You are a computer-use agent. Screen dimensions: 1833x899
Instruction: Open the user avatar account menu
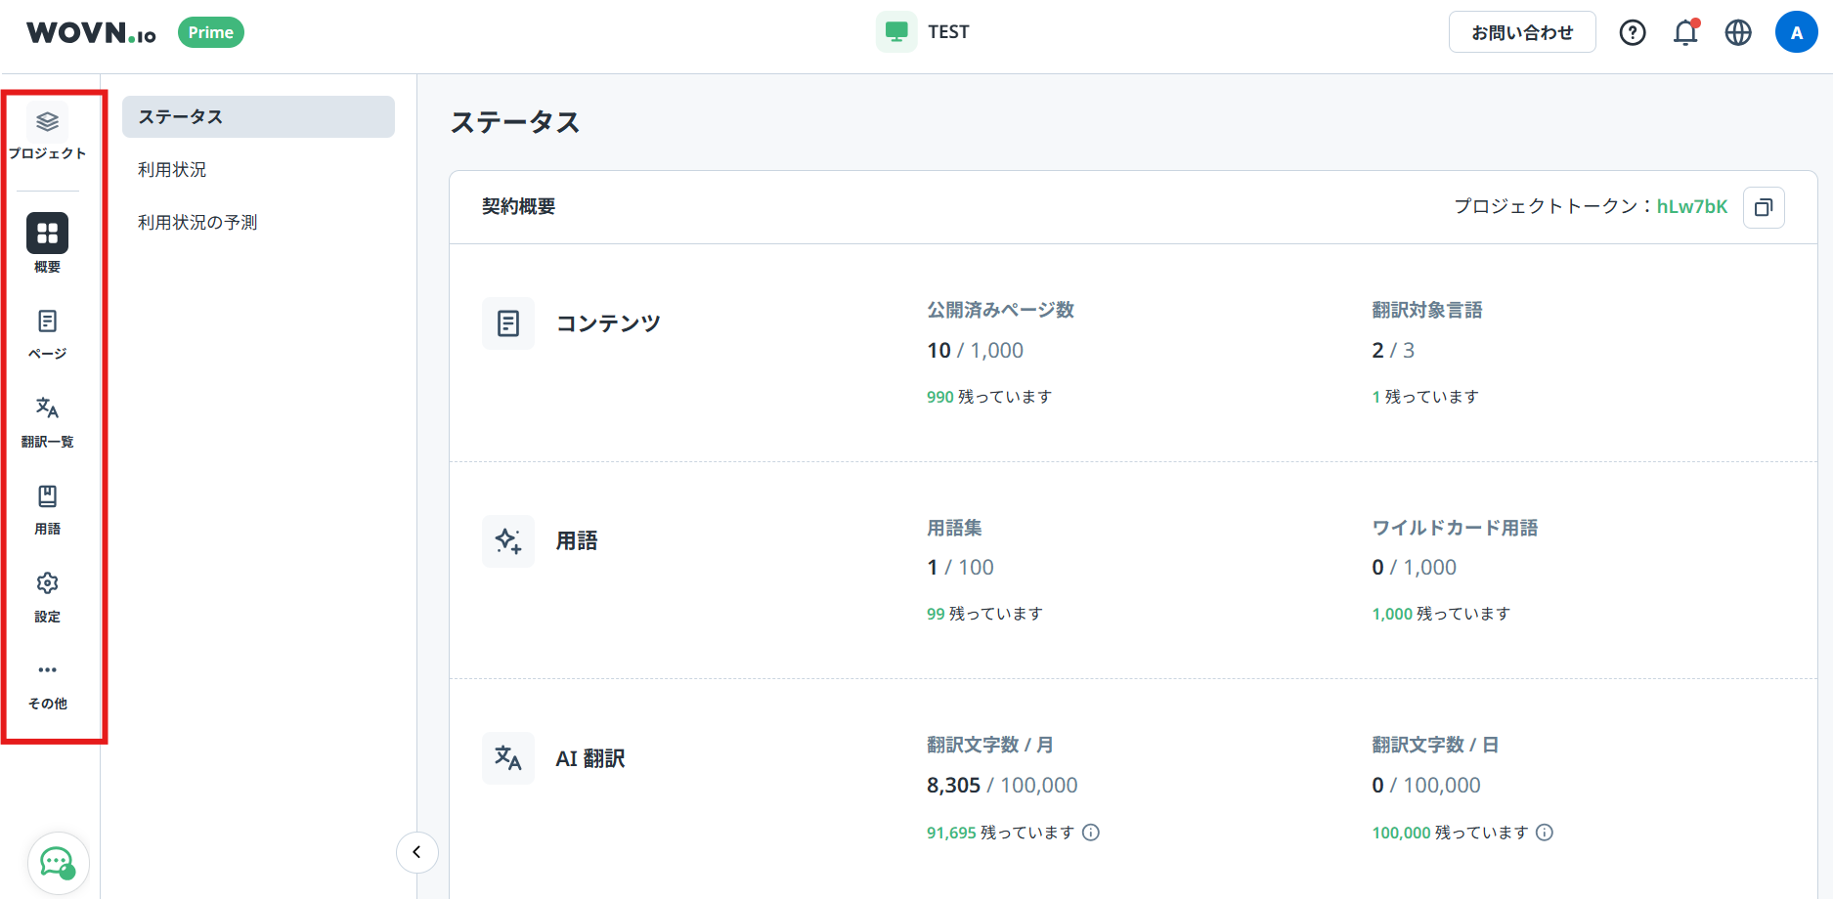coord(1796,33)
